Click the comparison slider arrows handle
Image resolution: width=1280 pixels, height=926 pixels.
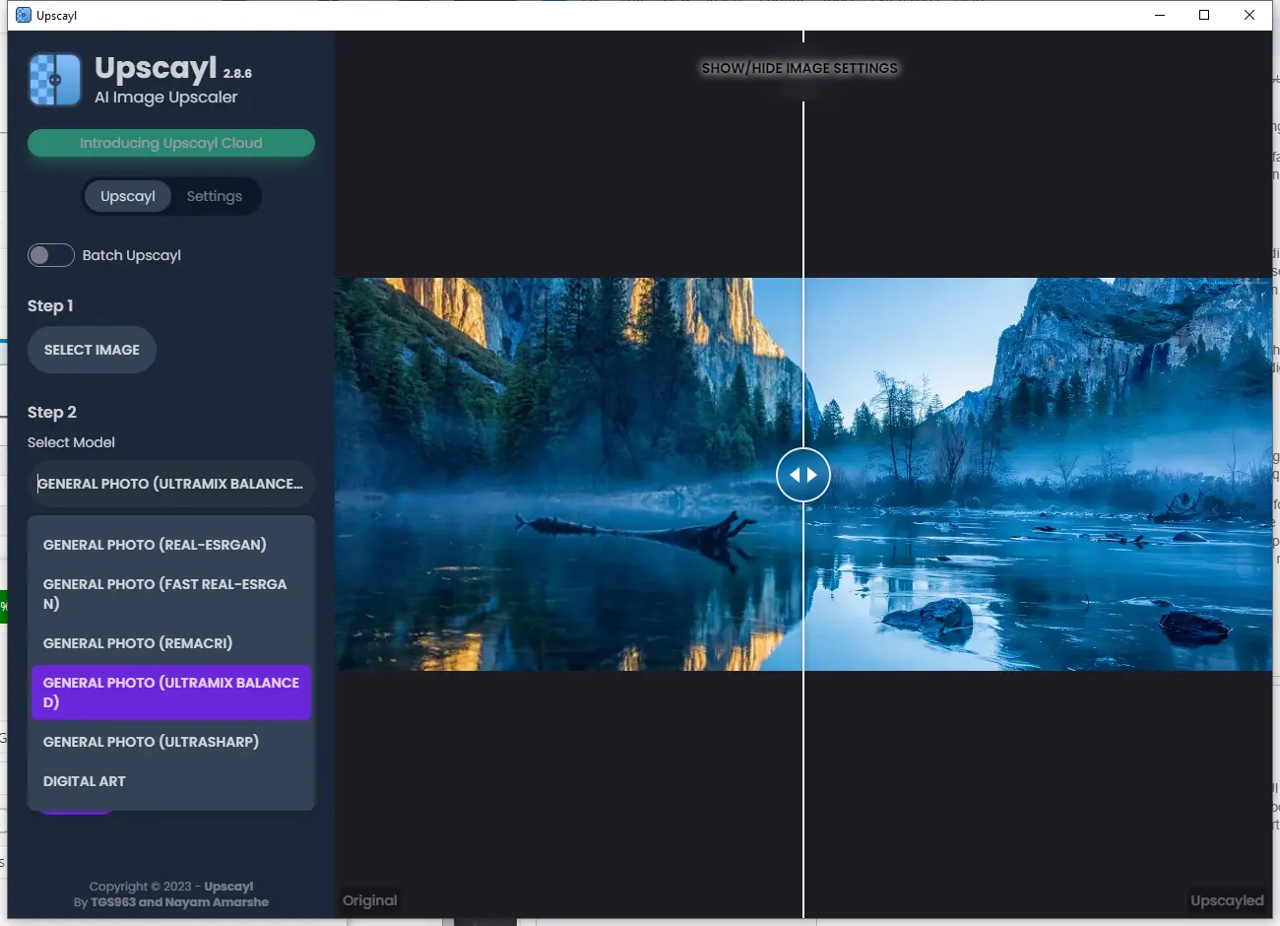(803, 475)
